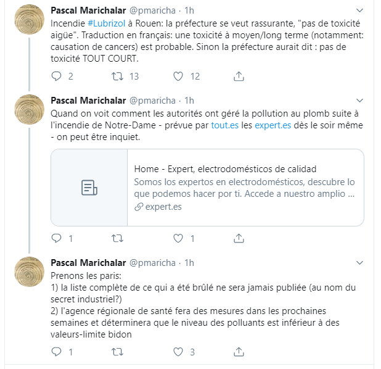Reply to the Notre-Dame lead pollution tweet
Image resolution: width=381 pixels, height=369 pixels.
pyautogui.click(x=57, y=238)
